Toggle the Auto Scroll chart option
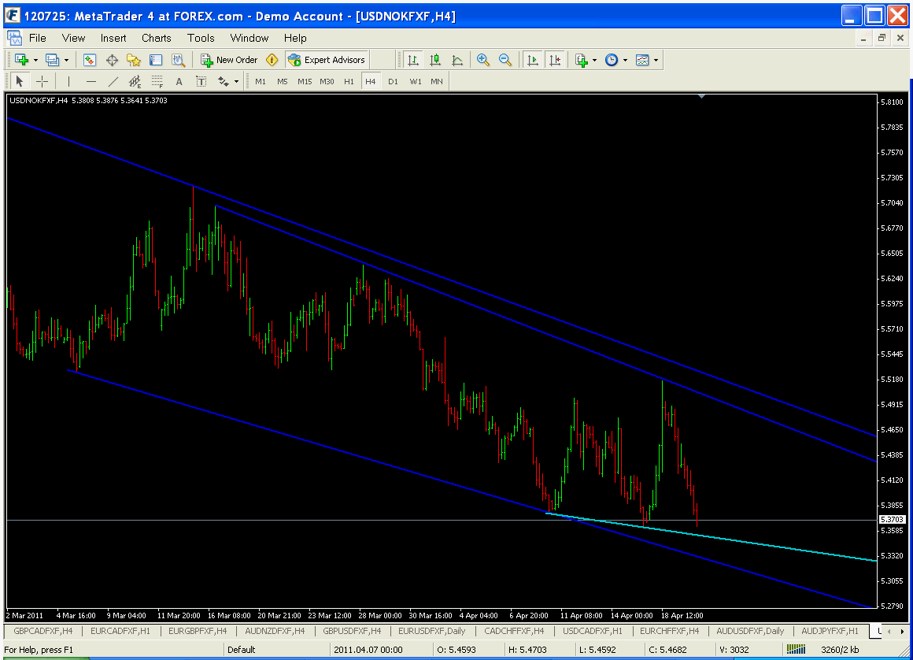This screenshot has height=660, width=913. [533, 60]
